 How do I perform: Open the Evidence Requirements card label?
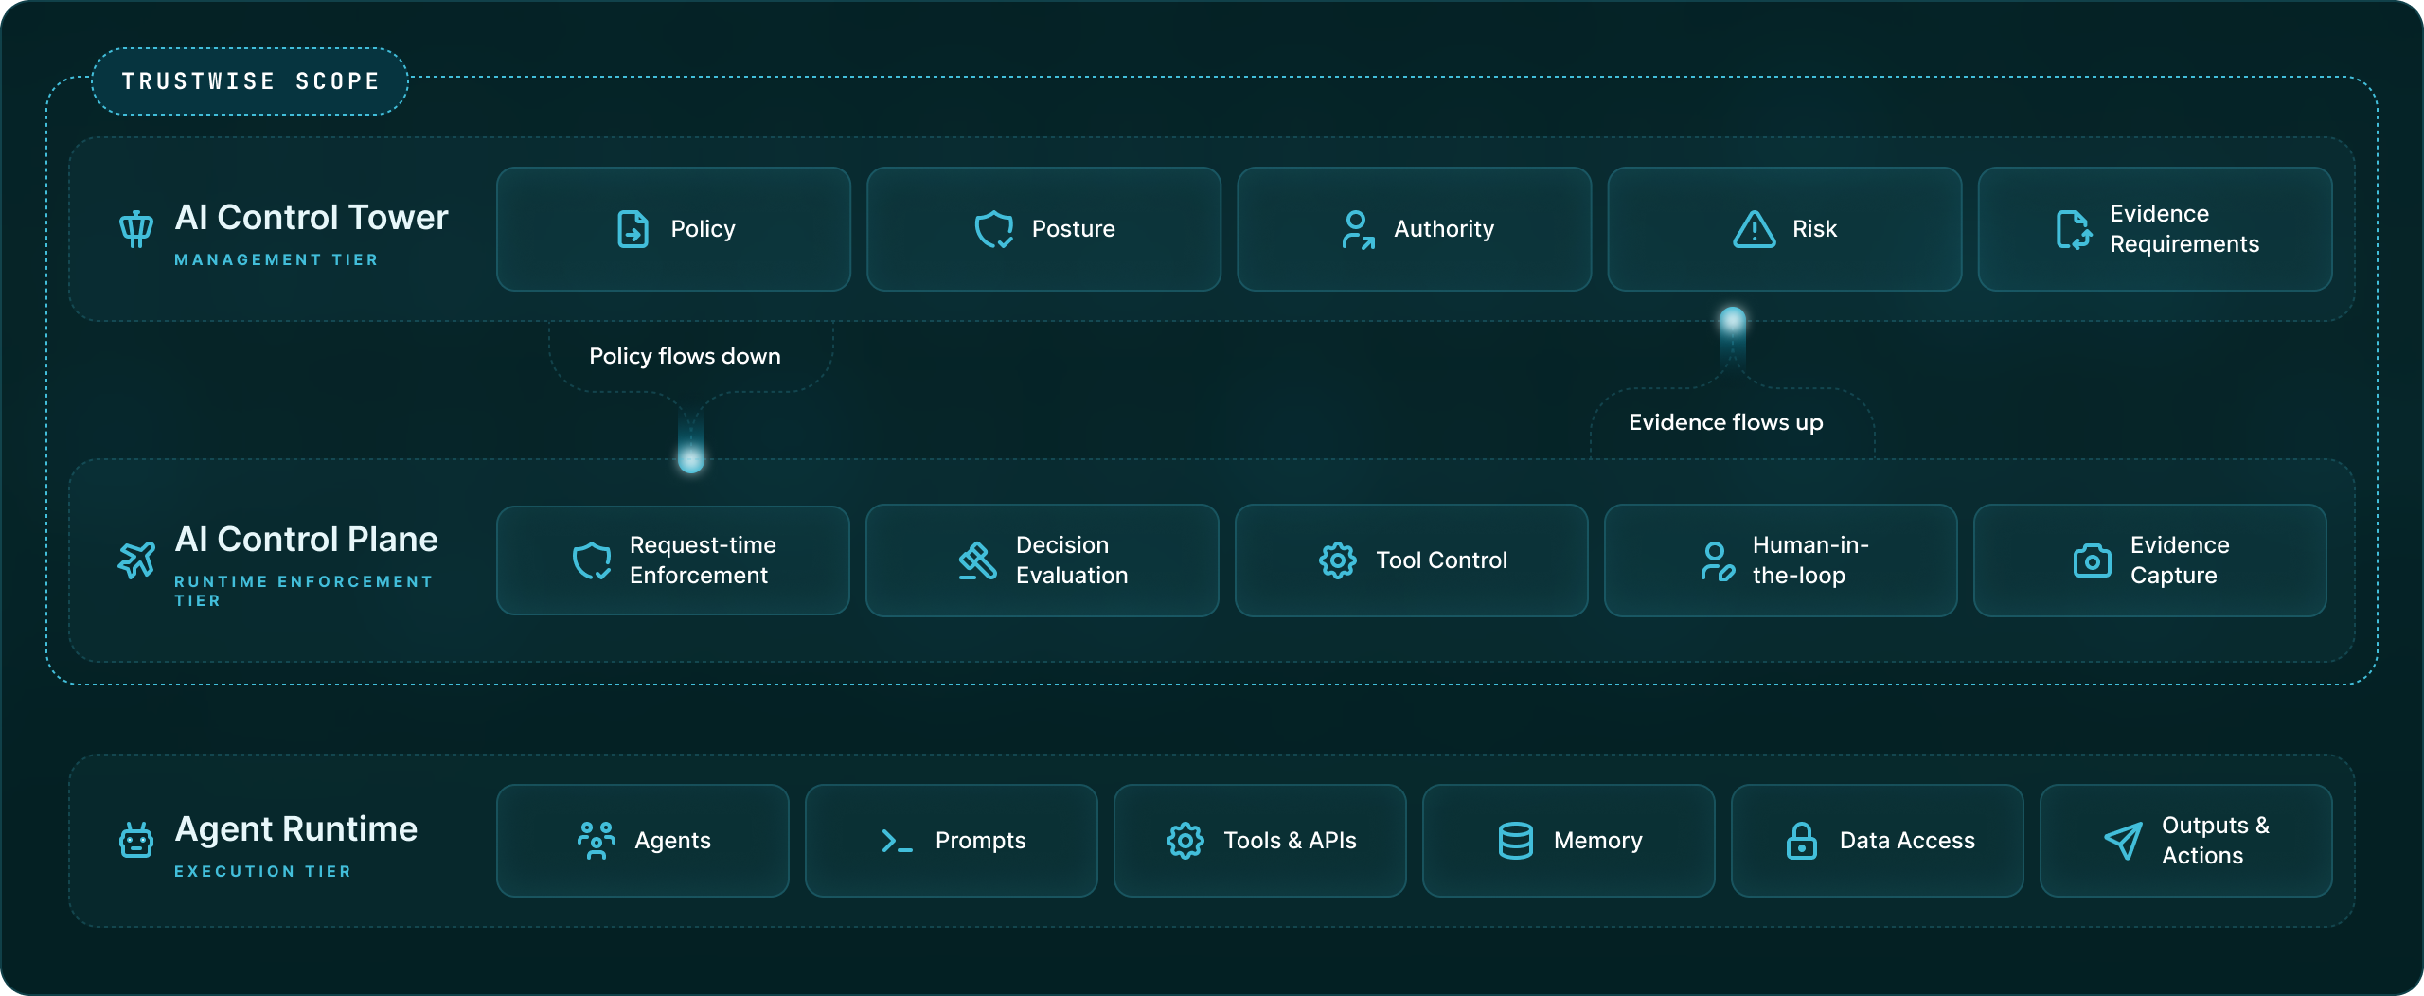(x=2184, y=229)
